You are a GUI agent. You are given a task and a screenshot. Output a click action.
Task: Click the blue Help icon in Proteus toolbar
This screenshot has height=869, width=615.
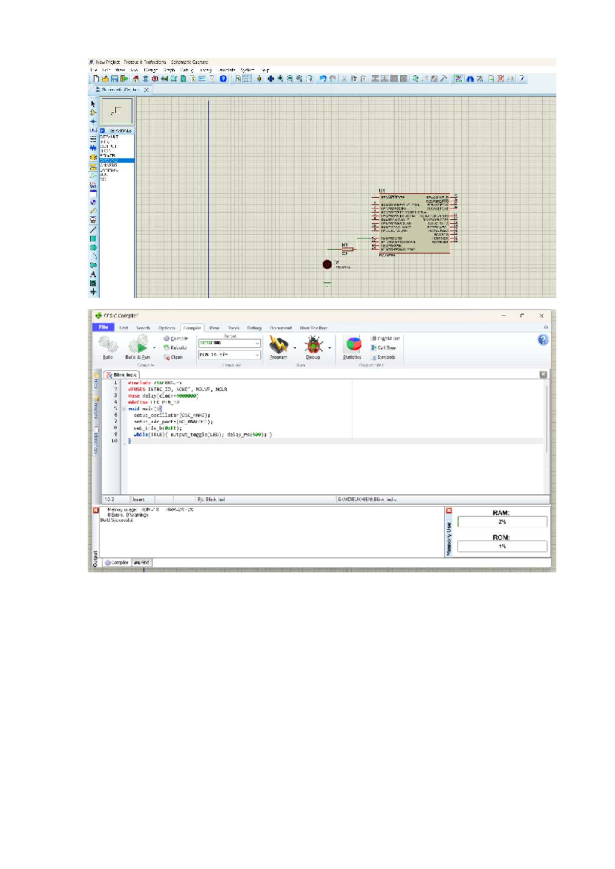(x=223, y=79)
